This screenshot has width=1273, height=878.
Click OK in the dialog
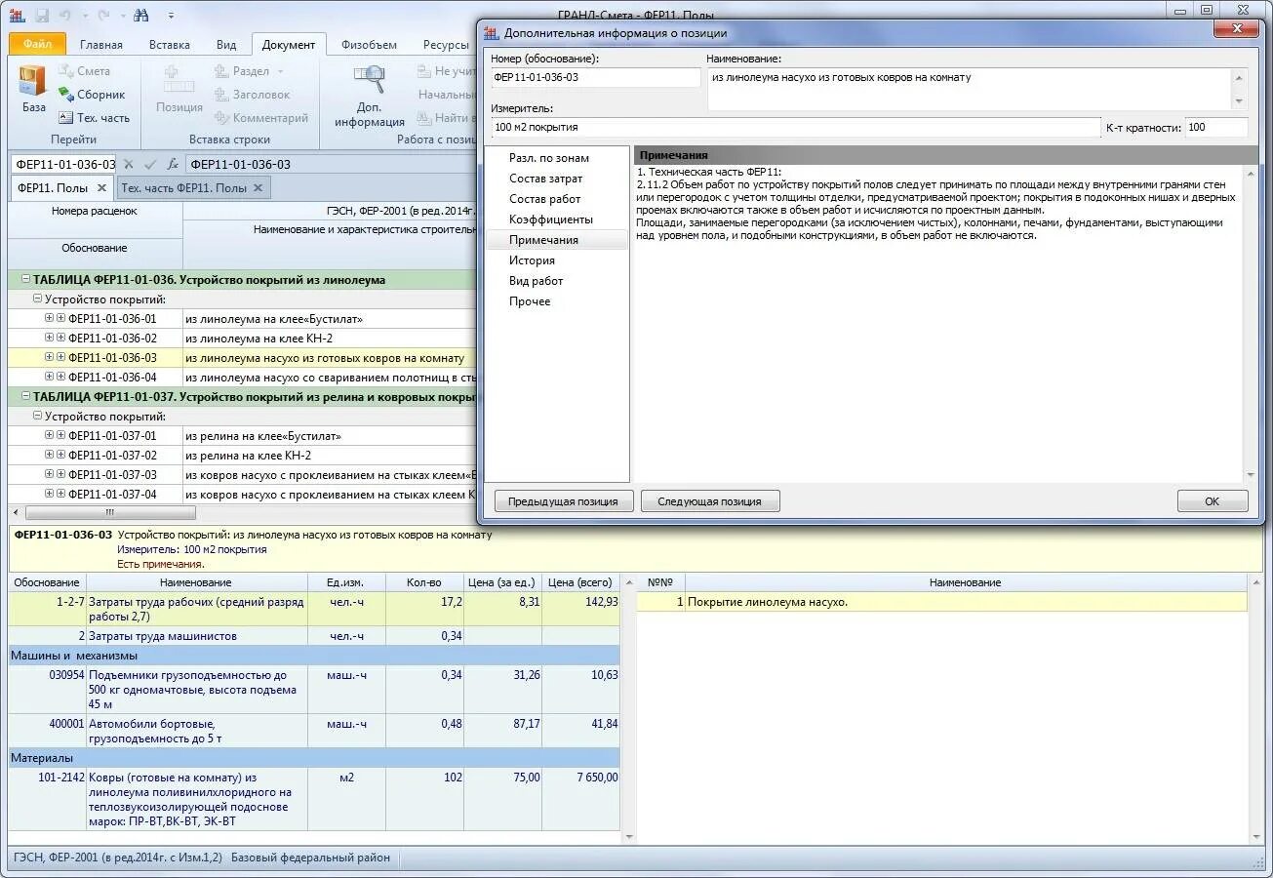pyautogui.click(x=1213, y=501)
